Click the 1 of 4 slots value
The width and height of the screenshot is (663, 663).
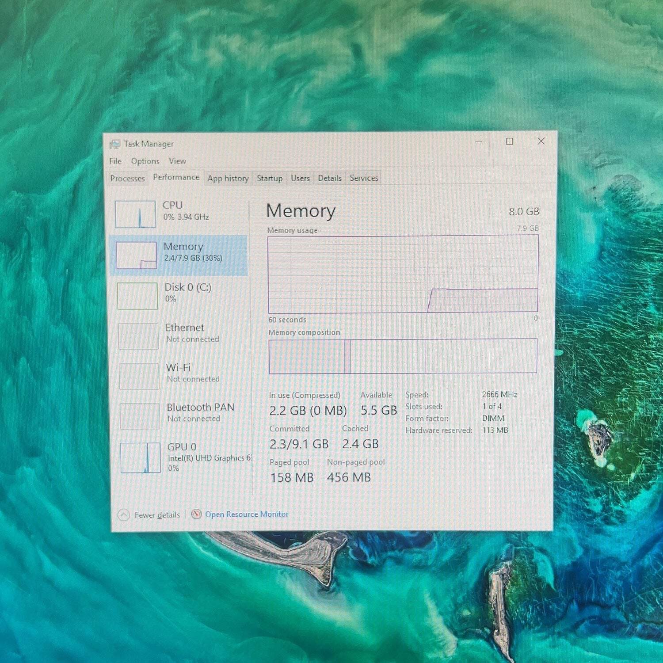point(492,406)
